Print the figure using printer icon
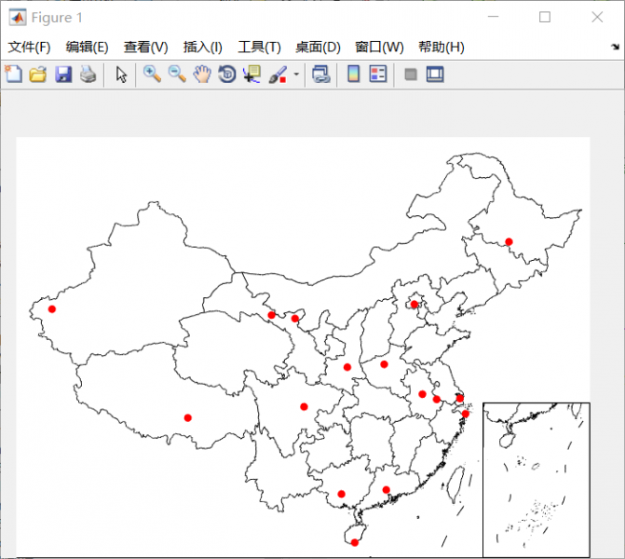 [88, 75]
